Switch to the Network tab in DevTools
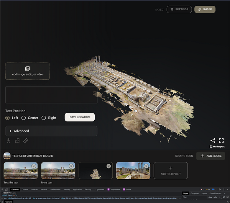This screenshot has width=230, height=203. [44, 189]
